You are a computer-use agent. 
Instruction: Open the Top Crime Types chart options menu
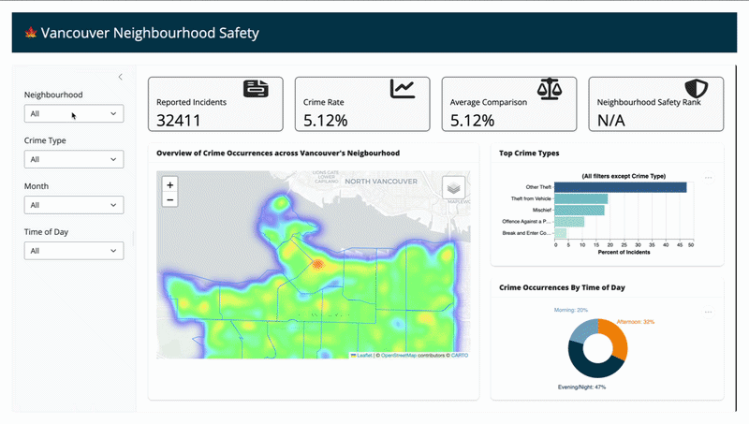tap(708, 177)
